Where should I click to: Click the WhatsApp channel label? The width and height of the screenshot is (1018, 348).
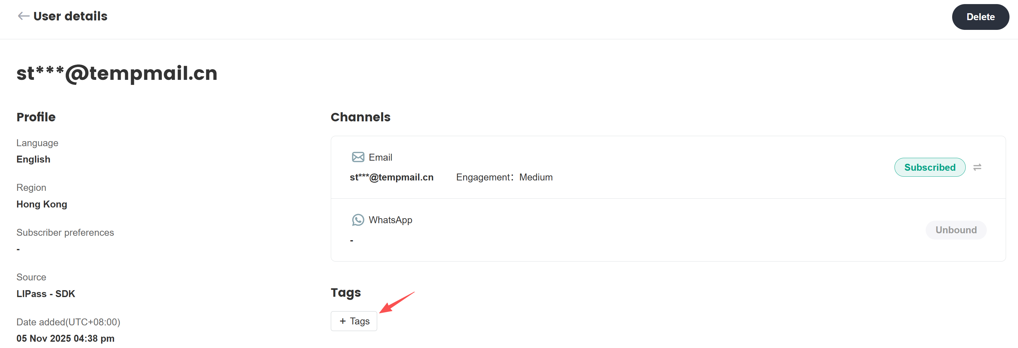[x=390, y=220]
